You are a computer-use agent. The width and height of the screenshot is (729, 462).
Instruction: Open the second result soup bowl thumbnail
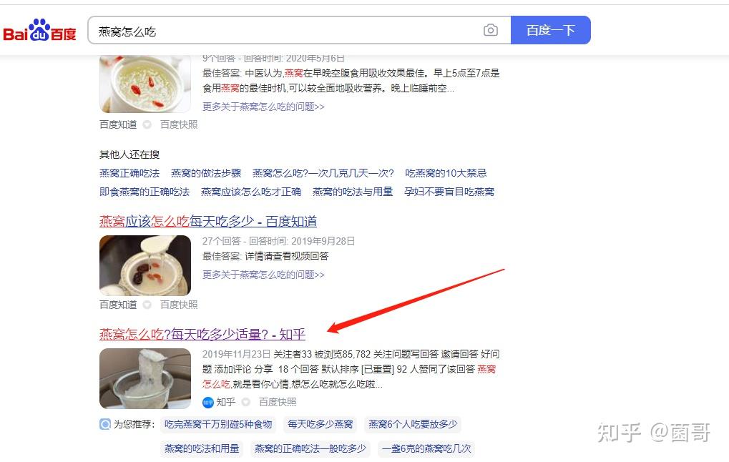(x=145, y=265)
